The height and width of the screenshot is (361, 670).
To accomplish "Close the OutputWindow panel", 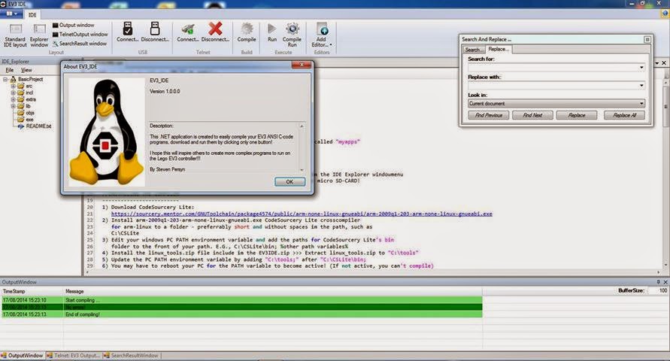I will coord(665,282).
